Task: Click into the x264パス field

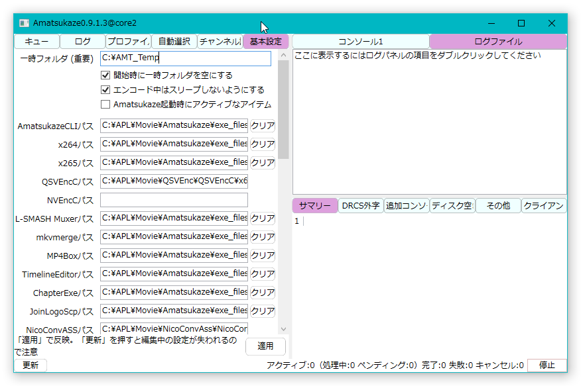Action: pos(174,144)
